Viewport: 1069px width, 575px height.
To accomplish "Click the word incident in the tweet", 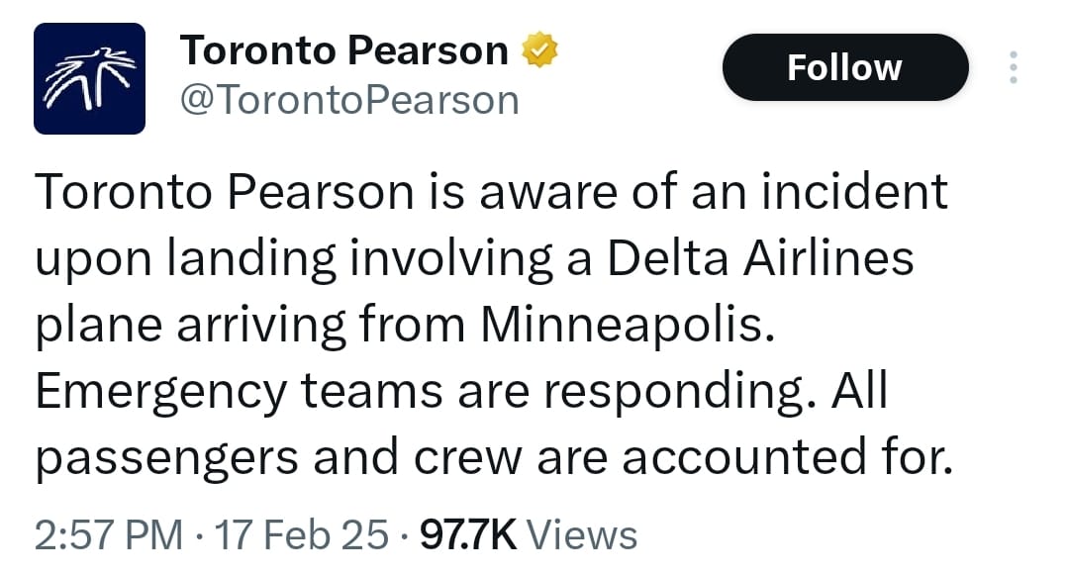I will (853, 192).
